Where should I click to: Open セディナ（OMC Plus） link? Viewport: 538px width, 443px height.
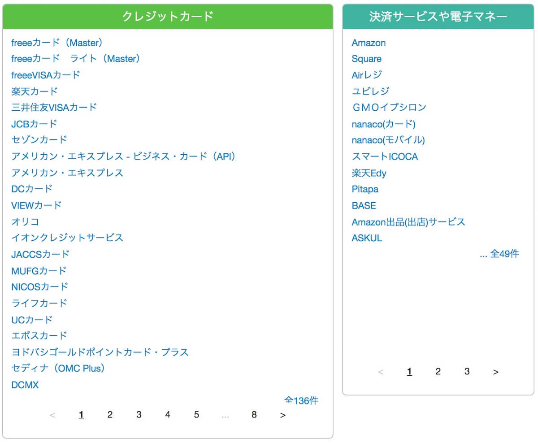[x=60, y=368]
